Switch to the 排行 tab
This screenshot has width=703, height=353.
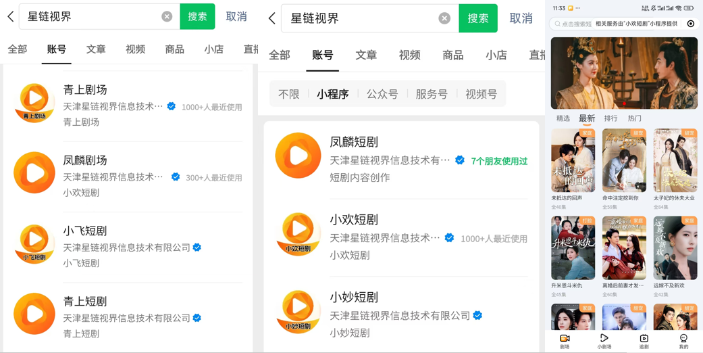click(x=610, y=118)
